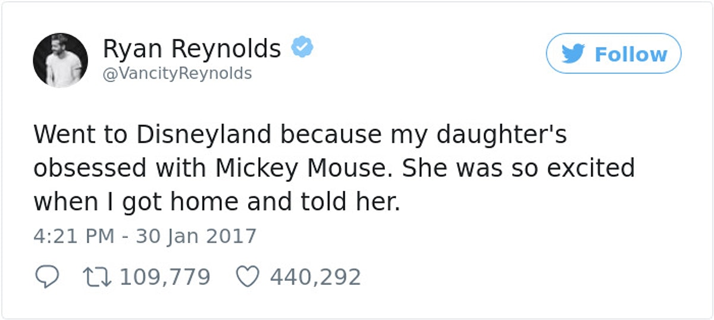The image size is (714, 320).
Task: Click the blue verified checkmark badge
Action: (302, 48)
